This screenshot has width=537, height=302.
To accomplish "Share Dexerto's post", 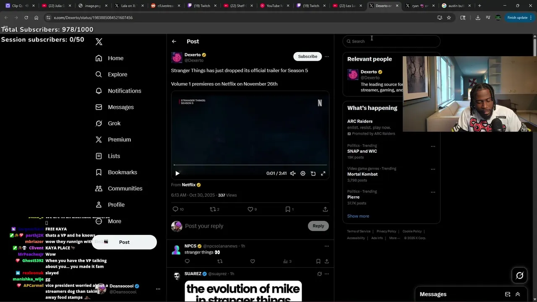I will pyautogui.click(x=325, y=209).
